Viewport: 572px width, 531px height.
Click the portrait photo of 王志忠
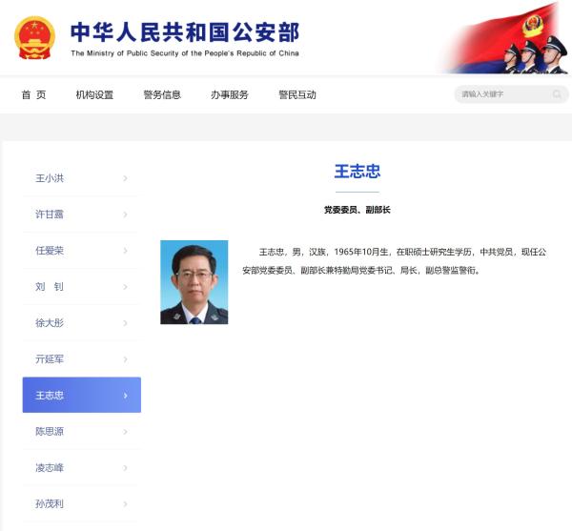[x=194, y=282]
